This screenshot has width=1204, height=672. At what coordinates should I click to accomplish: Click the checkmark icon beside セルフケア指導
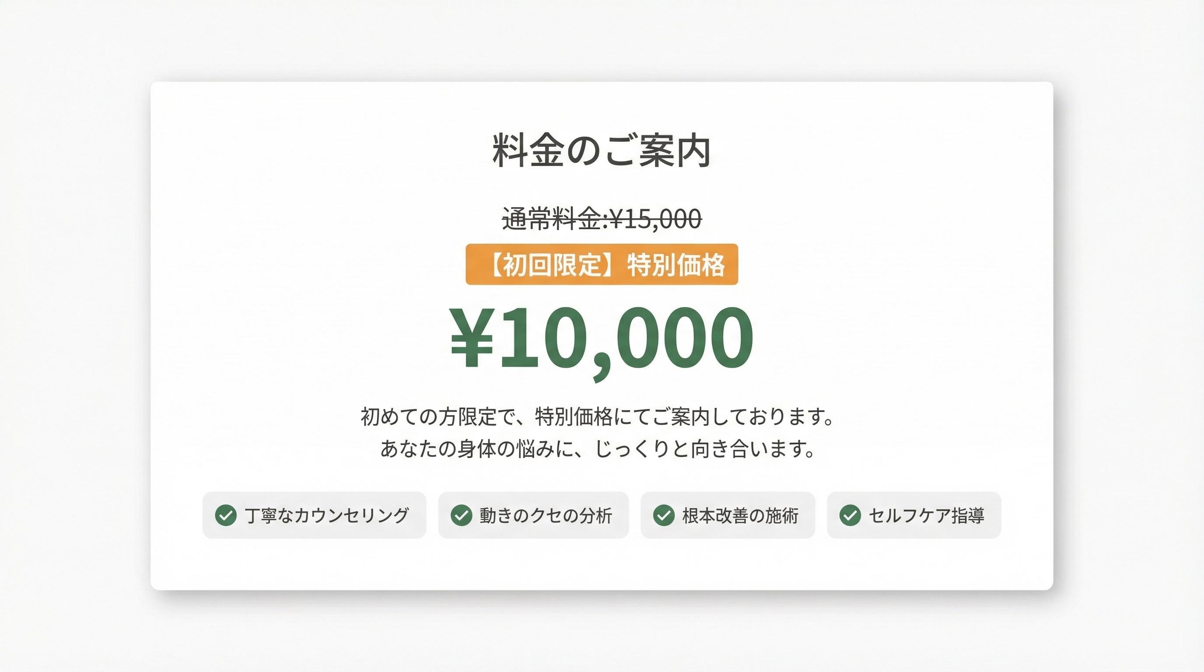click(850, 515)
